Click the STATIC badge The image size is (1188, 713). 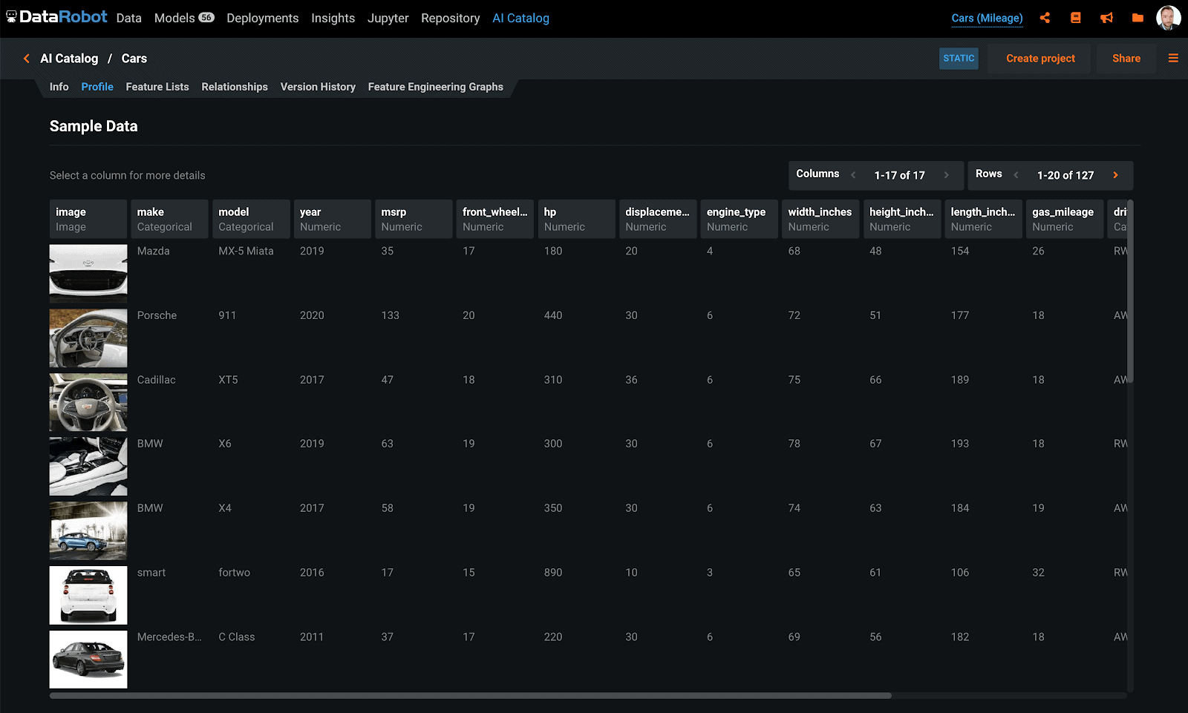pyautogui.click(x=959, y=59)
